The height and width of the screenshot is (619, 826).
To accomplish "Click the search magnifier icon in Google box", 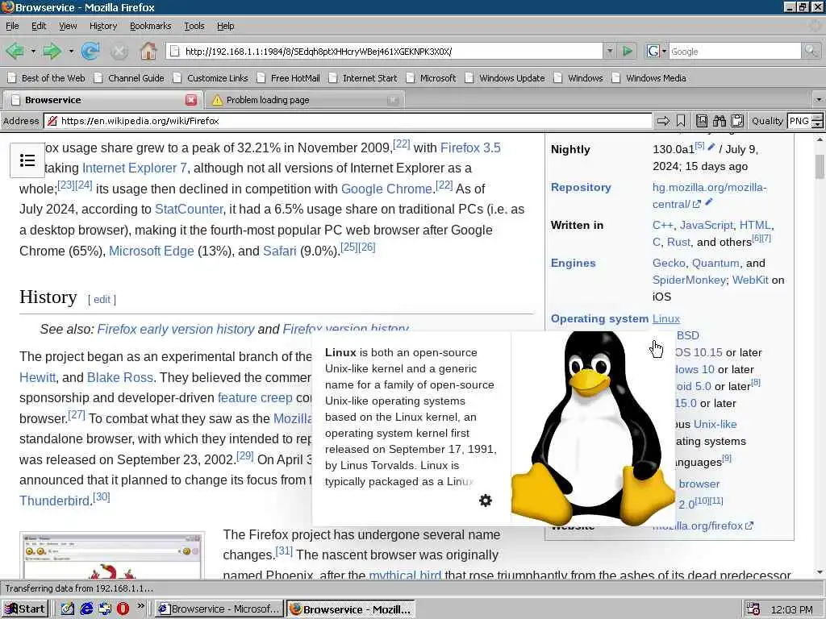I will point(811,51).
